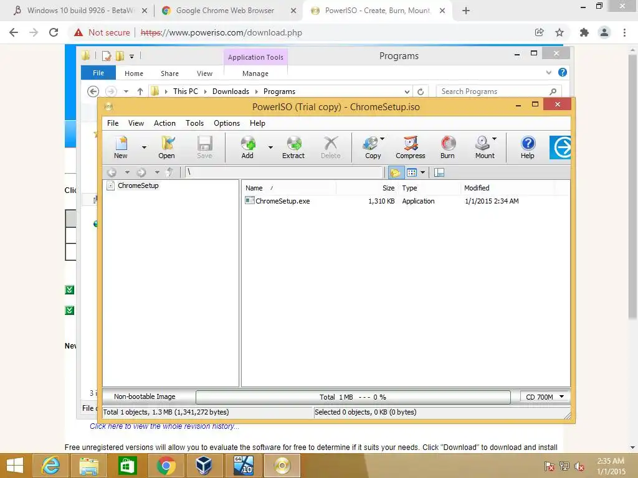Image resolution: width=638 pixels, height=478 pixels.
Task: Click the PowerISO back navigation arrow
Action: point(112,172)
